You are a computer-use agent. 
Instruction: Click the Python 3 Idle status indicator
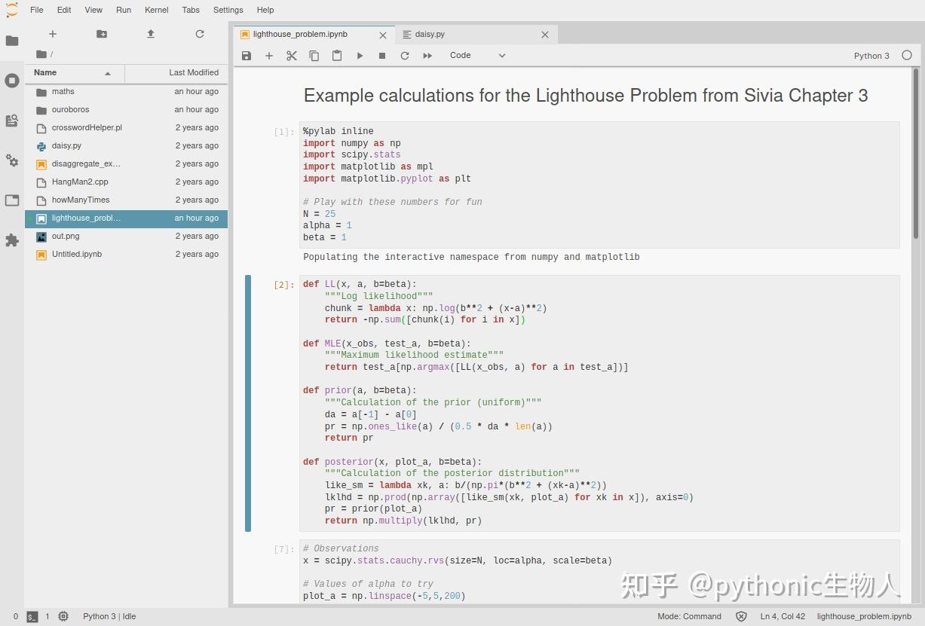point(108,616)
